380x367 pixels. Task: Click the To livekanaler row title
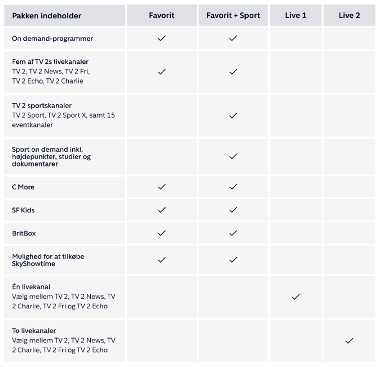34,331
